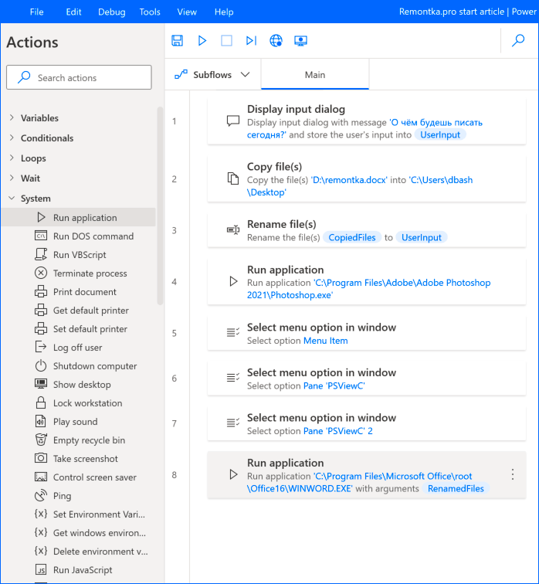The width and height of the screenshot is (539, 584).
Task: Select the Run DOS command action
Action: point(79,236)
